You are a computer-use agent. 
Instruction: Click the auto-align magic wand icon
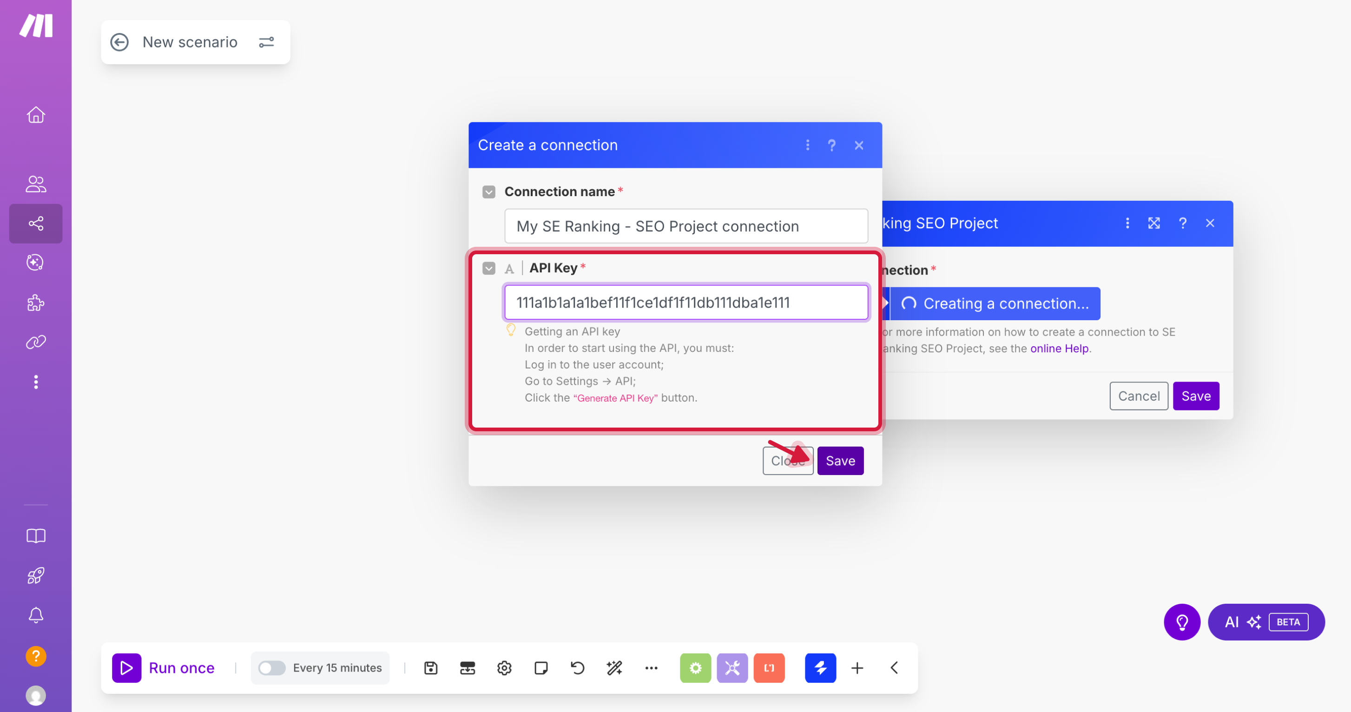tap(614, 667)
